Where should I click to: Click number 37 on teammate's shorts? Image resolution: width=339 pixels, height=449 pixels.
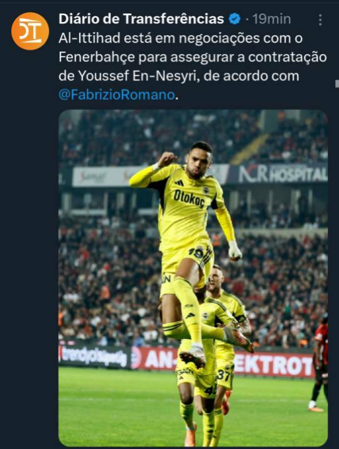[223, 375]
